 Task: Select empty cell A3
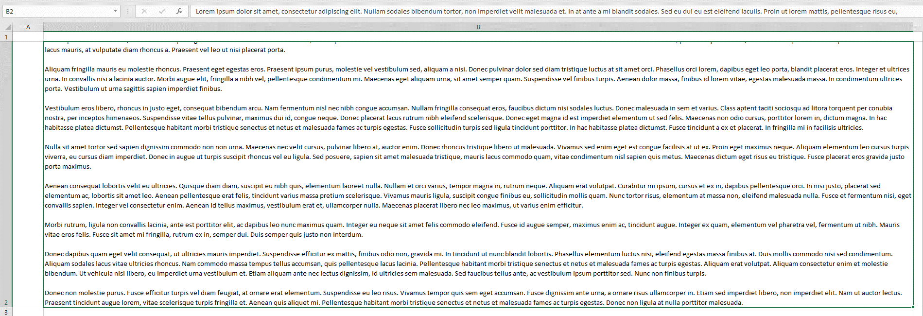click(28, 312)
